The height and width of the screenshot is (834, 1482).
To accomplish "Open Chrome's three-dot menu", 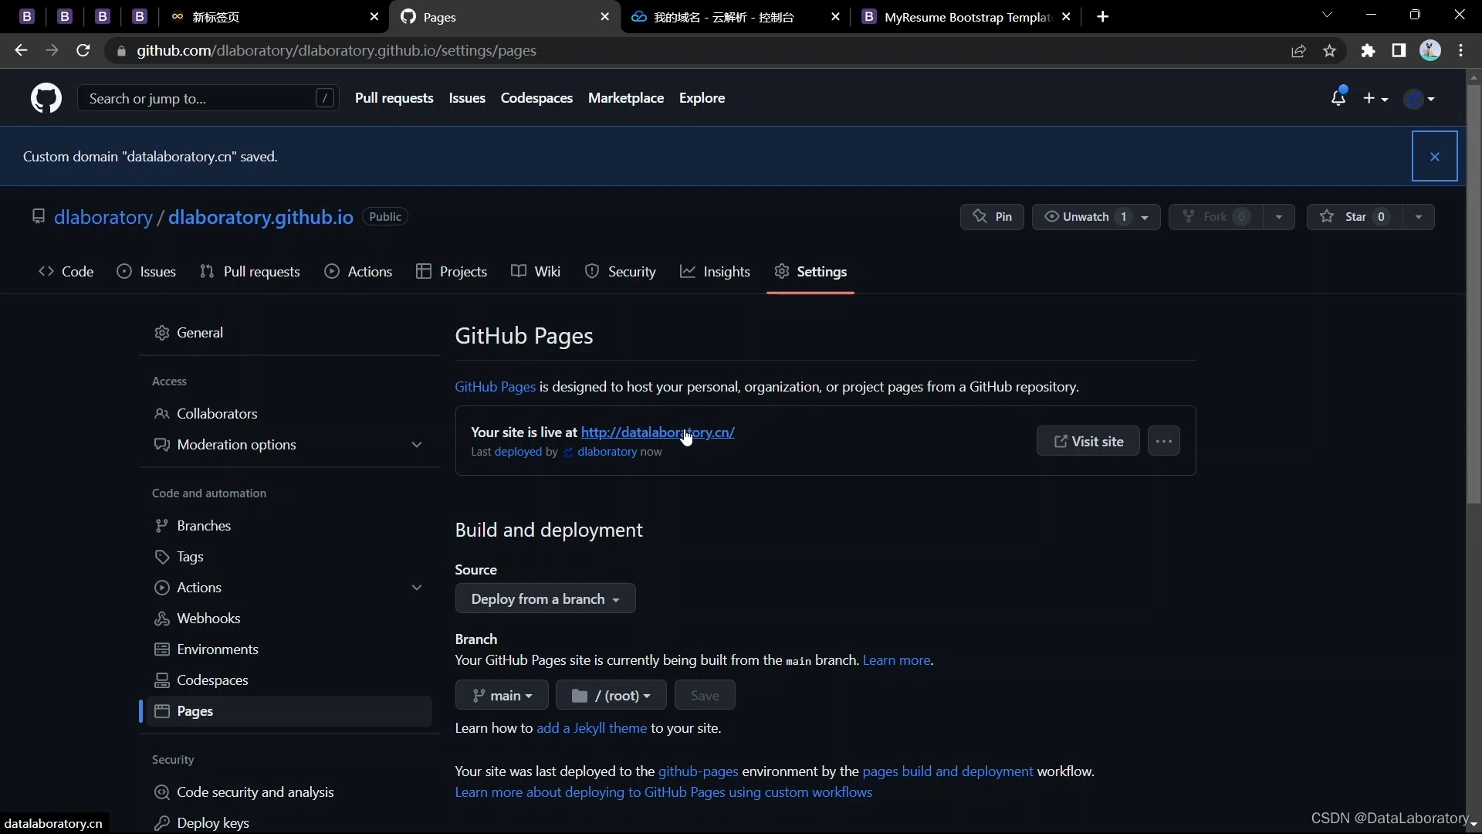I will [1461, 50].
